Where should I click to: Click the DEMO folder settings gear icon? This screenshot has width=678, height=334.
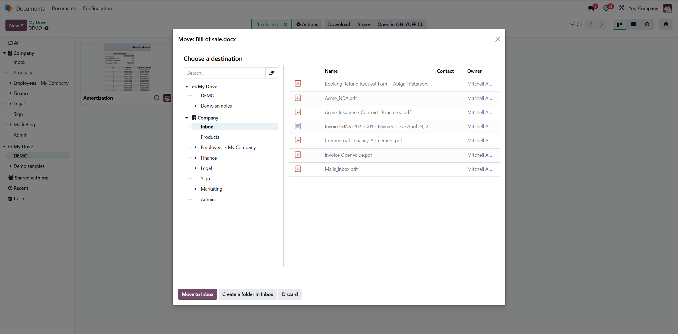coord(47,28)
